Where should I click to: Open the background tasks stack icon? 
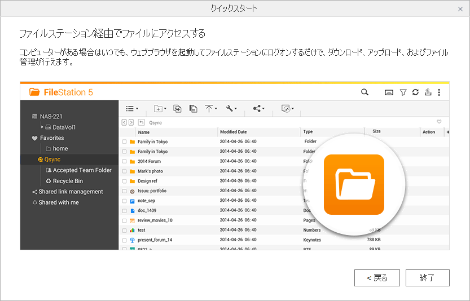pos(428,92)
